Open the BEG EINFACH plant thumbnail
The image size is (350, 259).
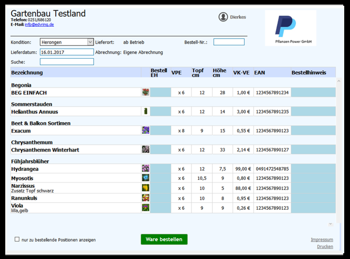point(145,92)
